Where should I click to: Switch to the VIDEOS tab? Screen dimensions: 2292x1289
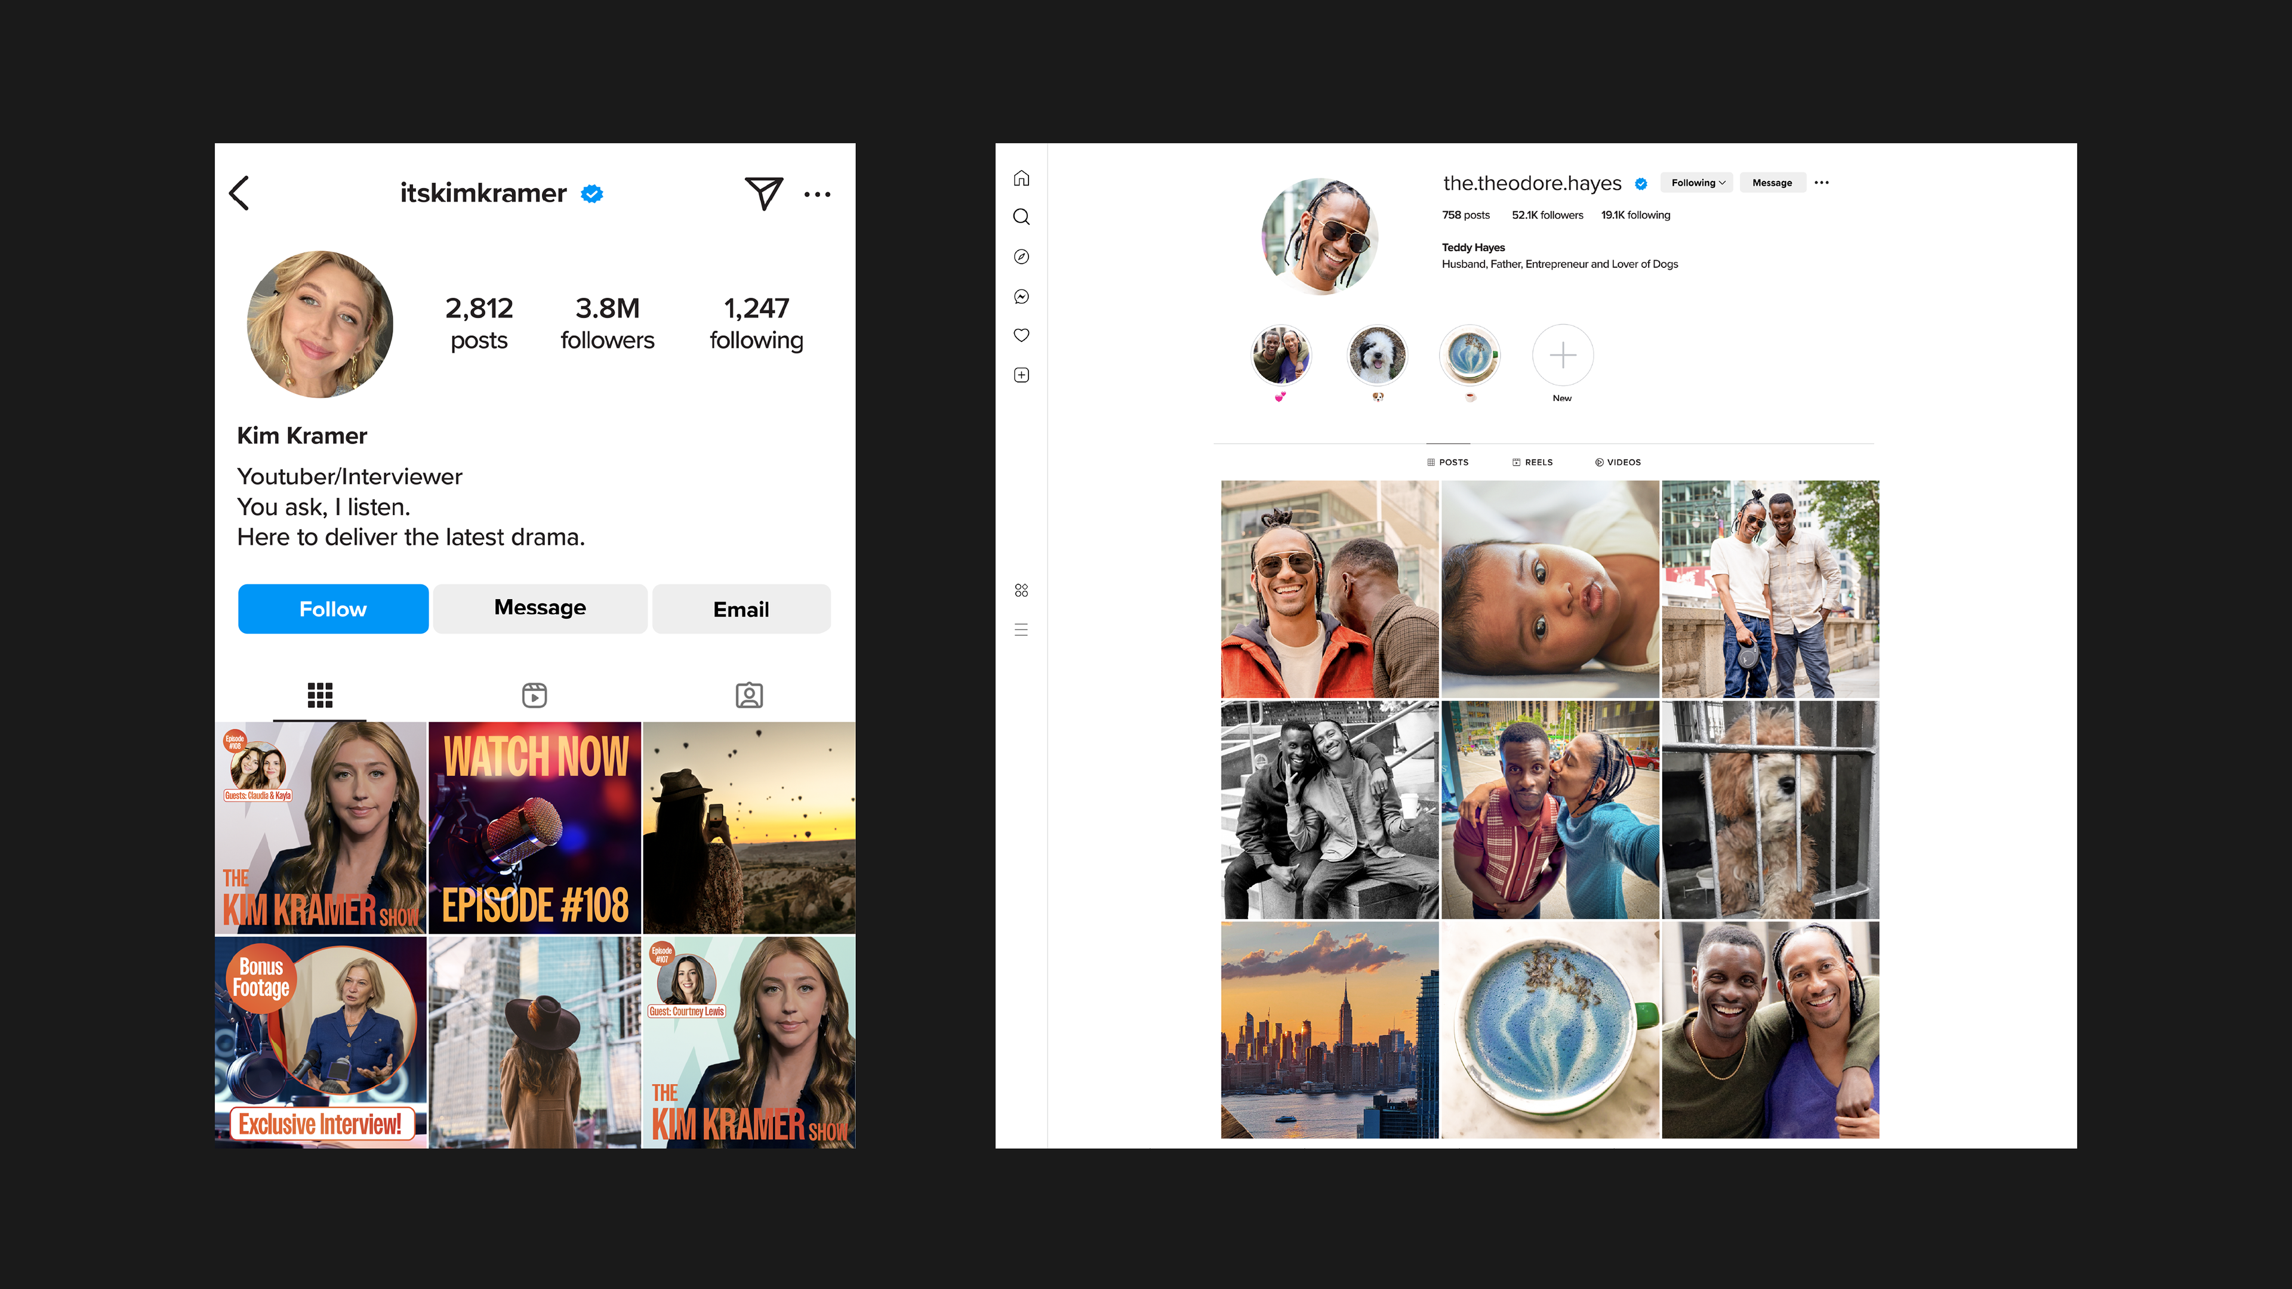[x=1618, y=462]
